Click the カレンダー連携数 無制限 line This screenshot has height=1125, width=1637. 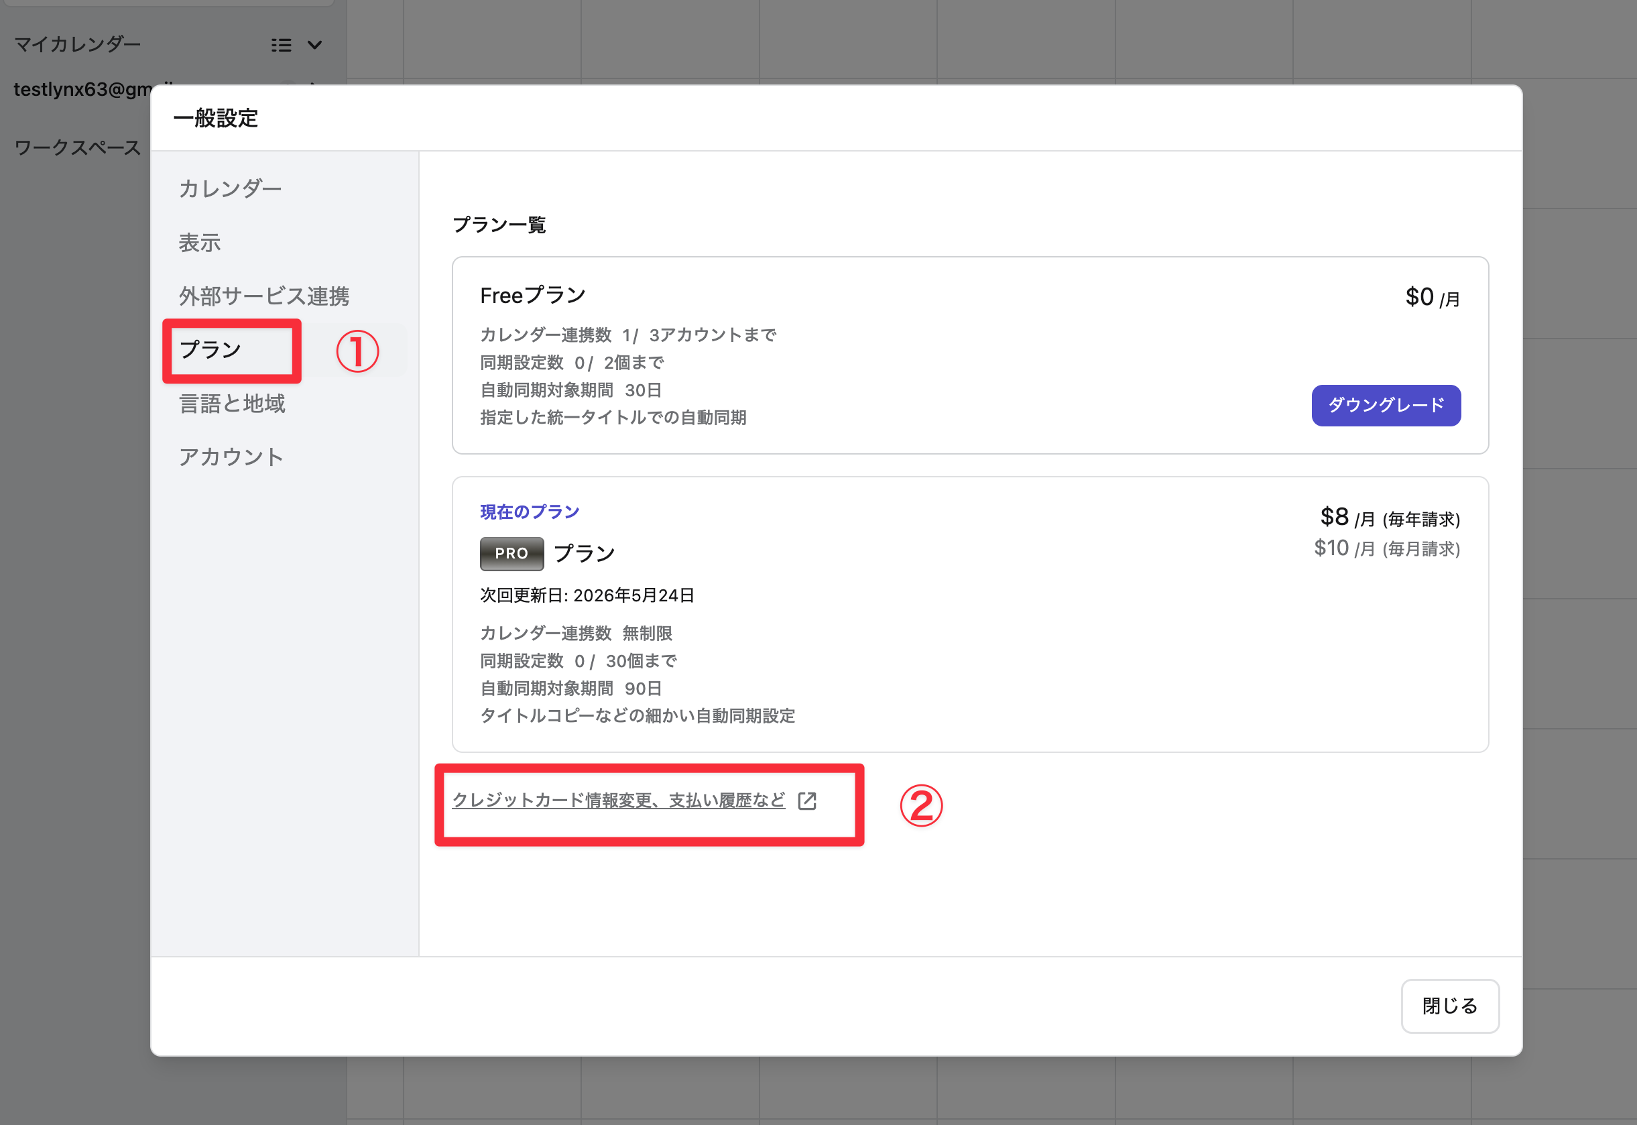pos(576,633)
